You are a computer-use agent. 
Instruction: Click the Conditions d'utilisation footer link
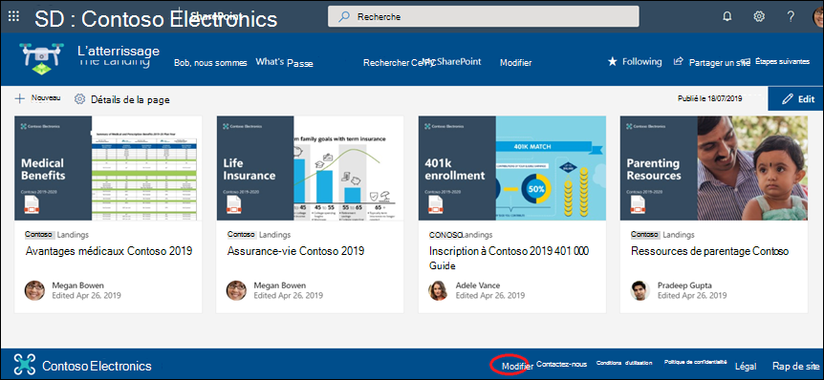pos(624,363)
